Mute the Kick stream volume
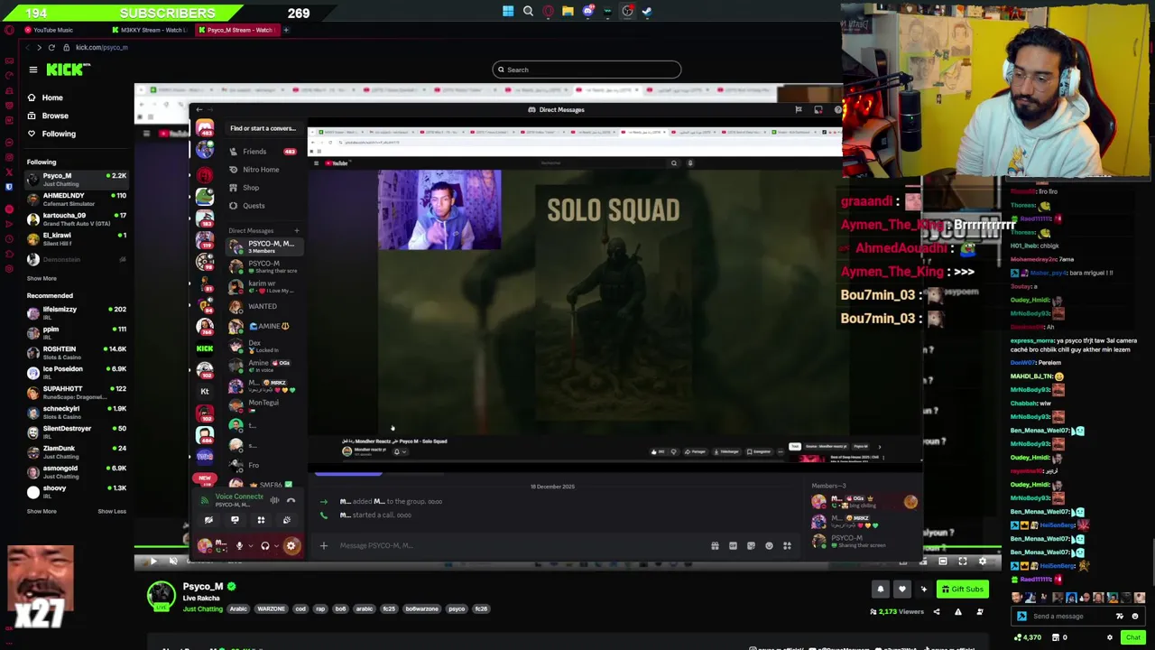1155x650 pixels. tap(173, 562)
